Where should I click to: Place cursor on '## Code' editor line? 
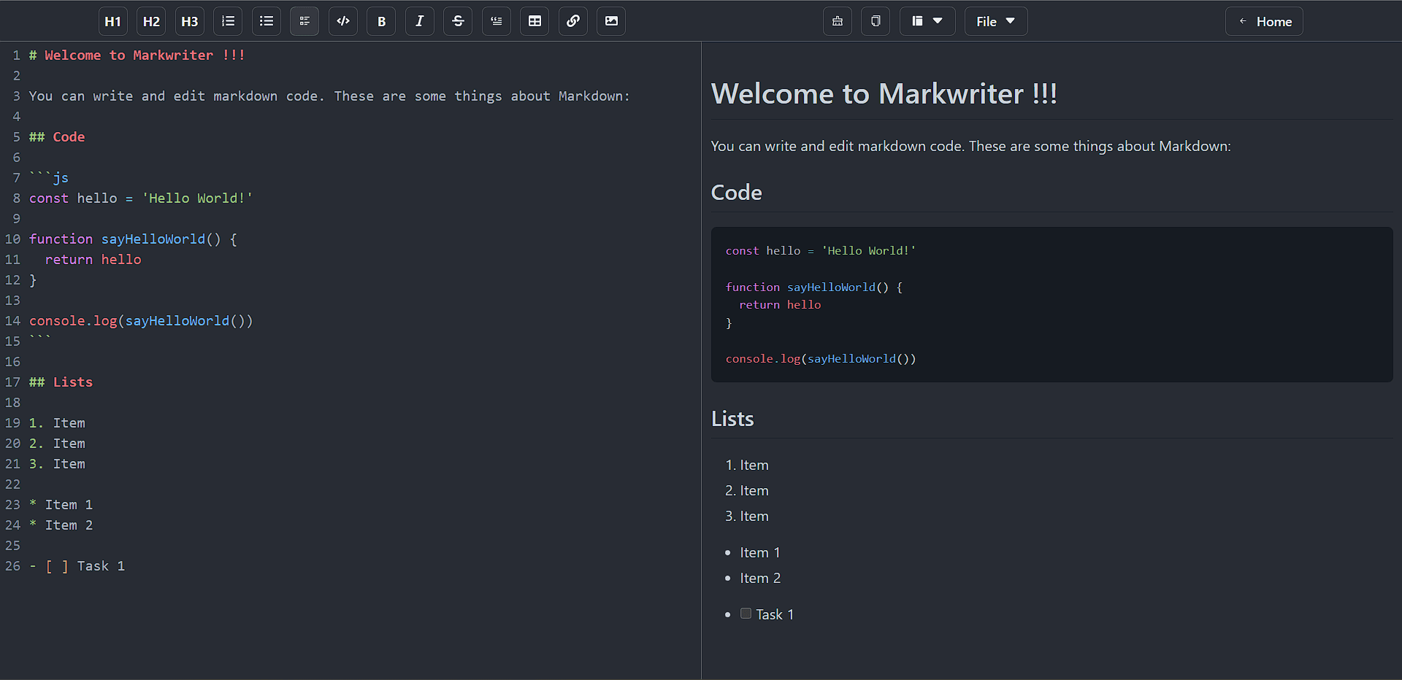point(57,137)
